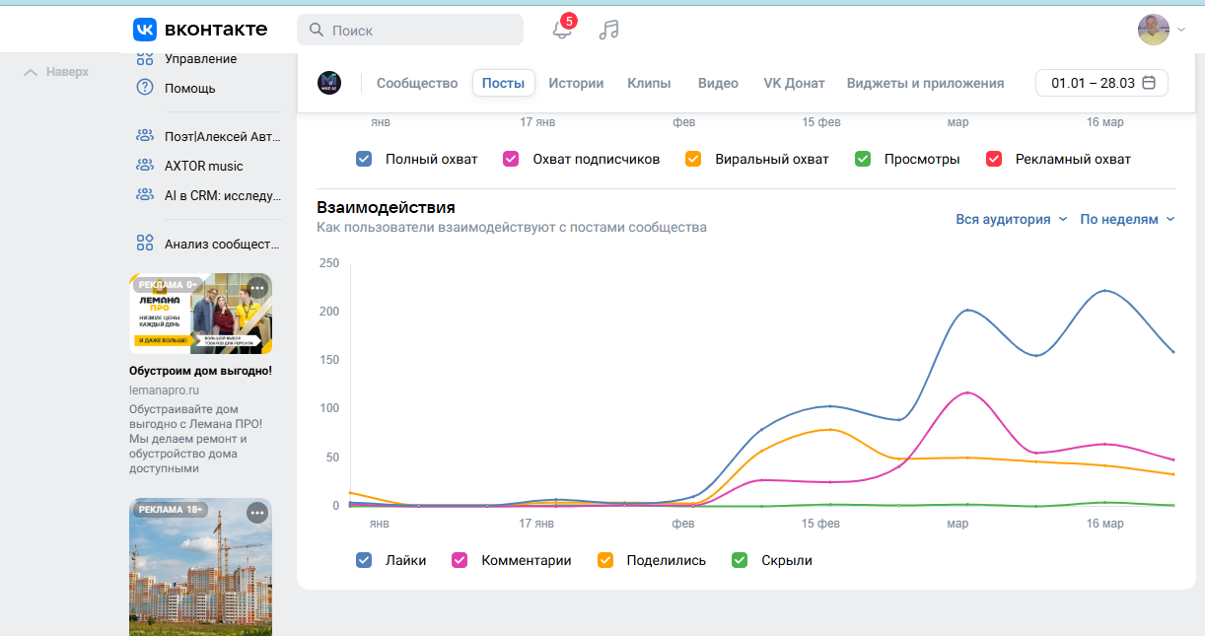Click the Управление sidebar icon
The width and height of the screenshot is (1205, 636).
[x=145, y=59]
